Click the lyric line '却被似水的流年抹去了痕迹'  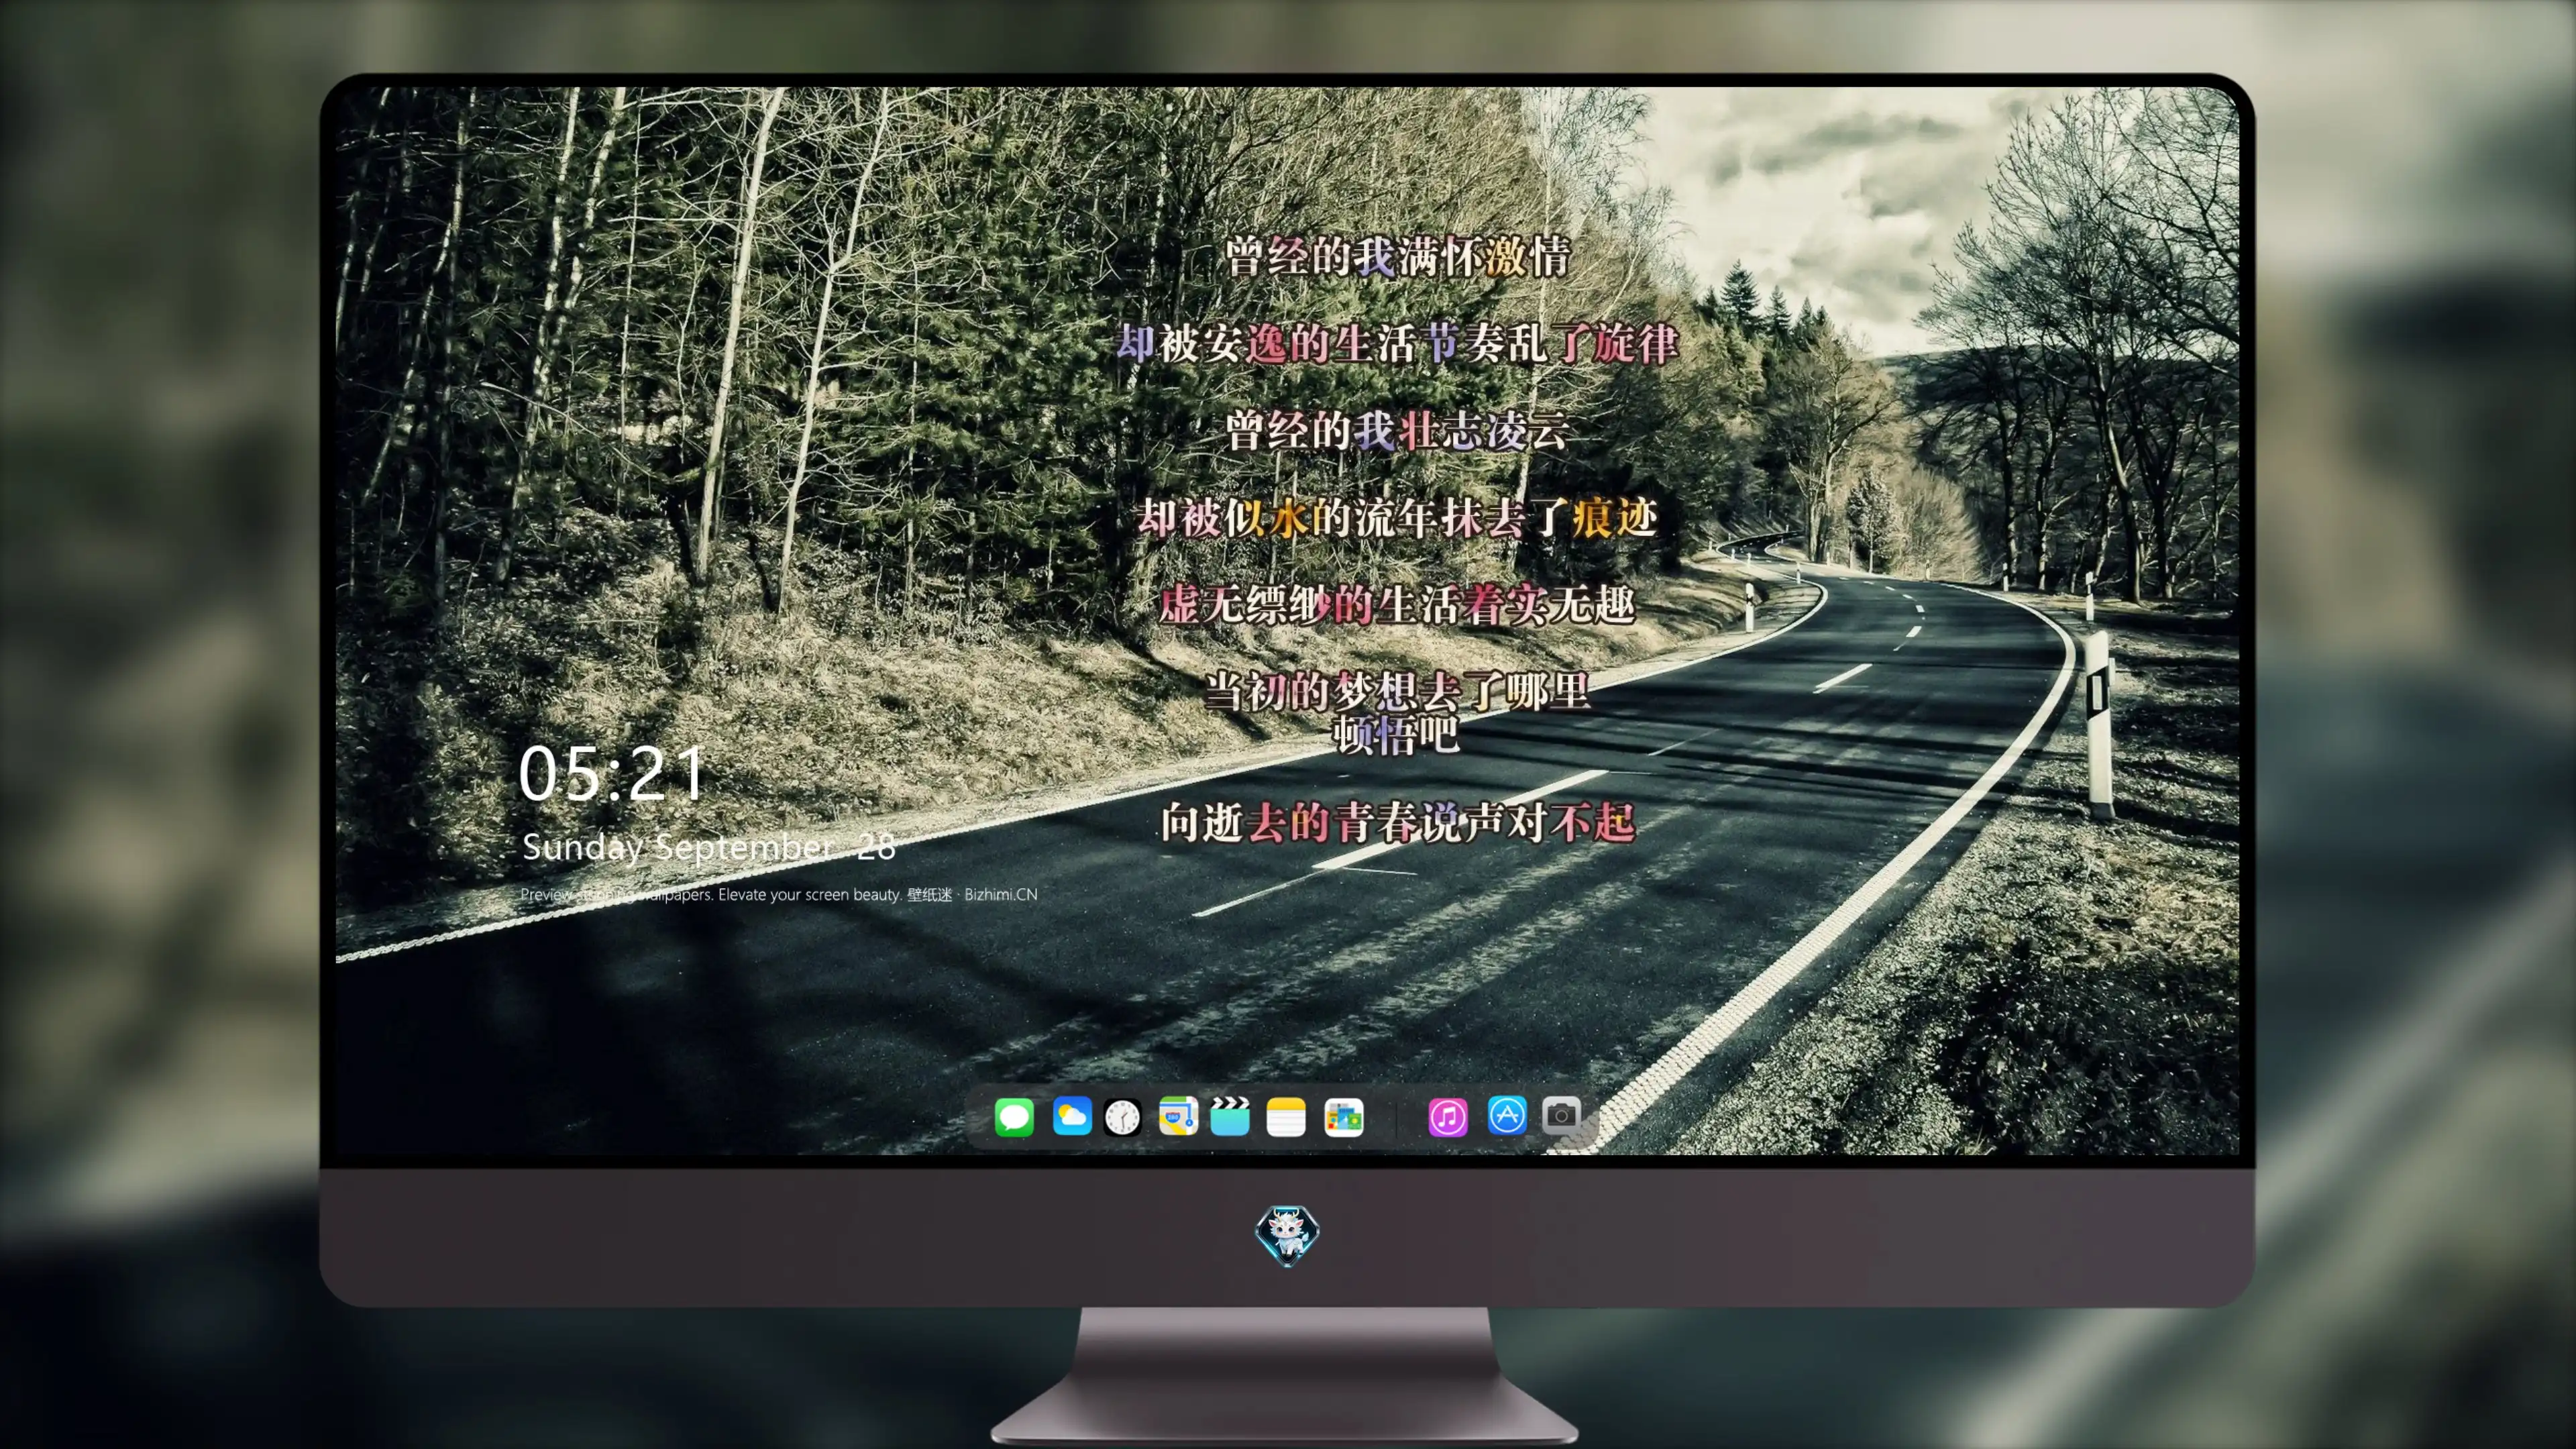1397,517
